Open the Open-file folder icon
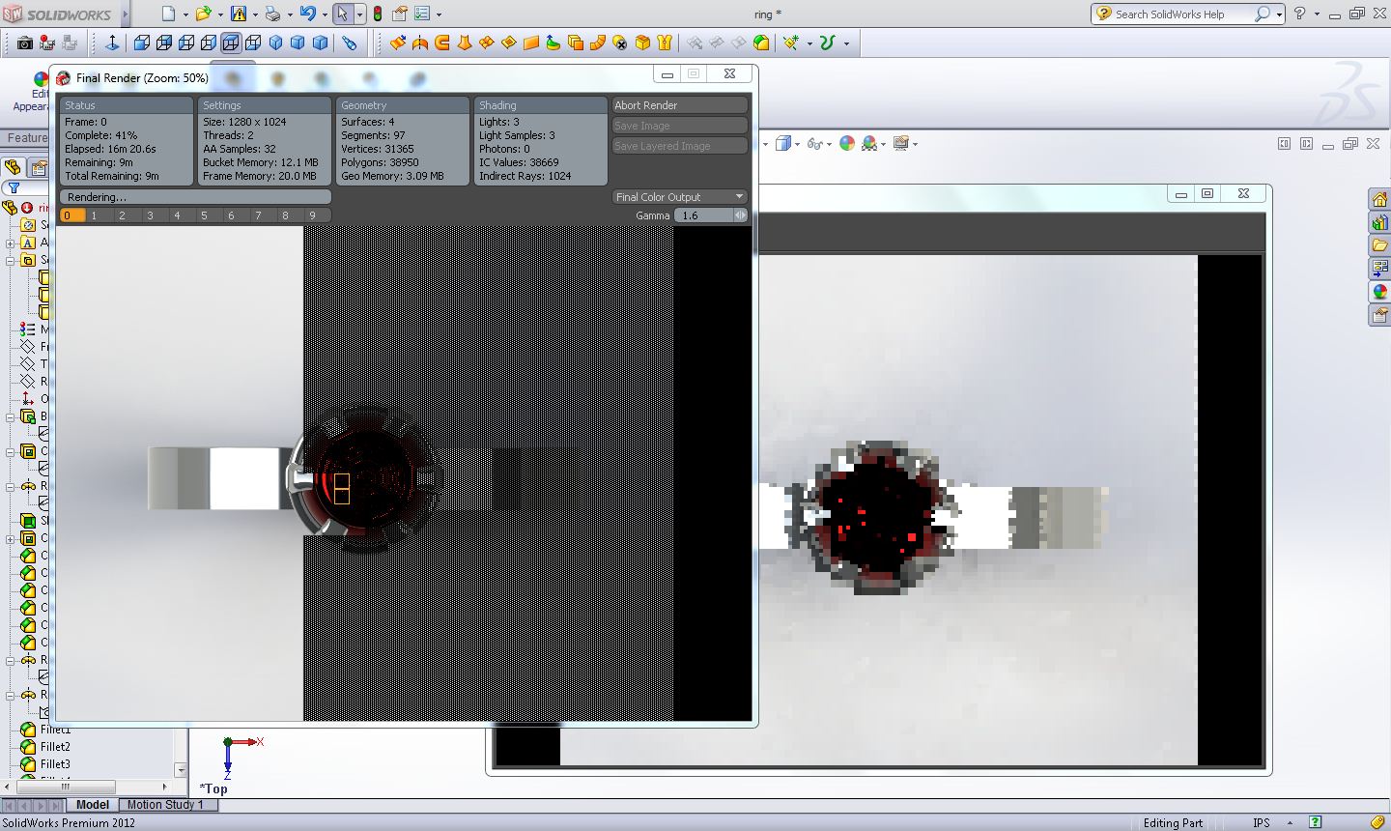 [x=203, y=14]
